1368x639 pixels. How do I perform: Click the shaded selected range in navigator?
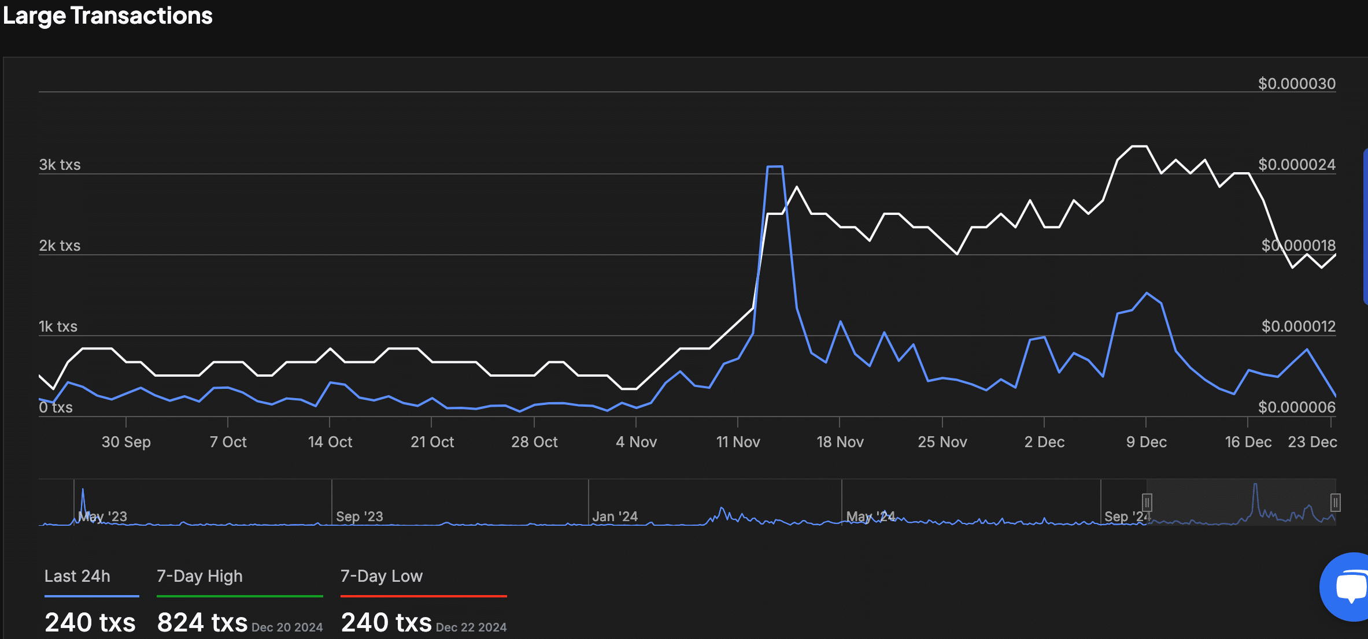click(x=1241, y=502)
